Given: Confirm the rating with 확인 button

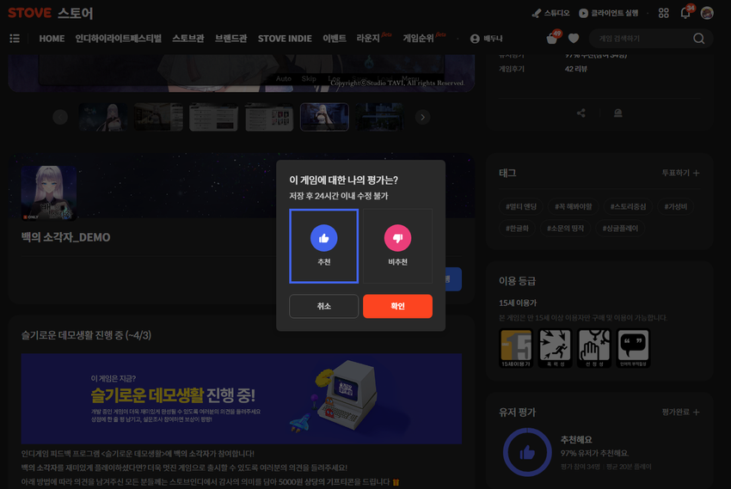Looking at the screenshot, I should (397, 306).
